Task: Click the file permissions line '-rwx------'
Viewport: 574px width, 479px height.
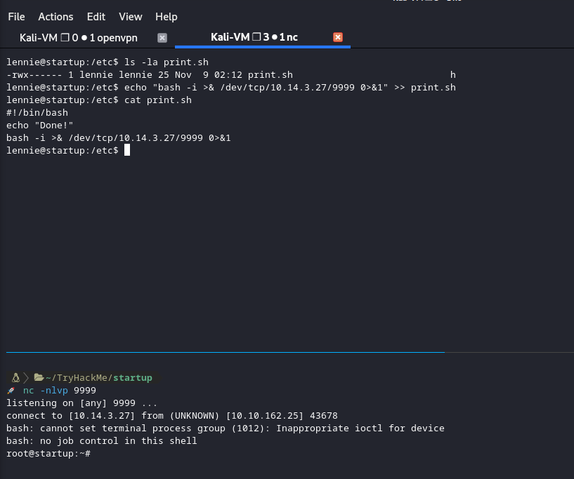Action: coord(150,75)
